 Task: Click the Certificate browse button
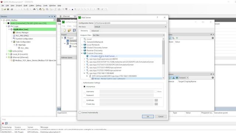(x=156, y=100)
